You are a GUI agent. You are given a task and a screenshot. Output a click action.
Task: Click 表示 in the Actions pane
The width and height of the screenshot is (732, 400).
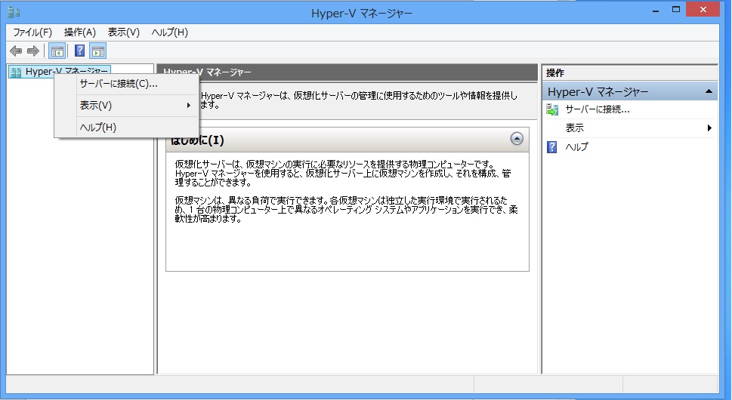575,128
